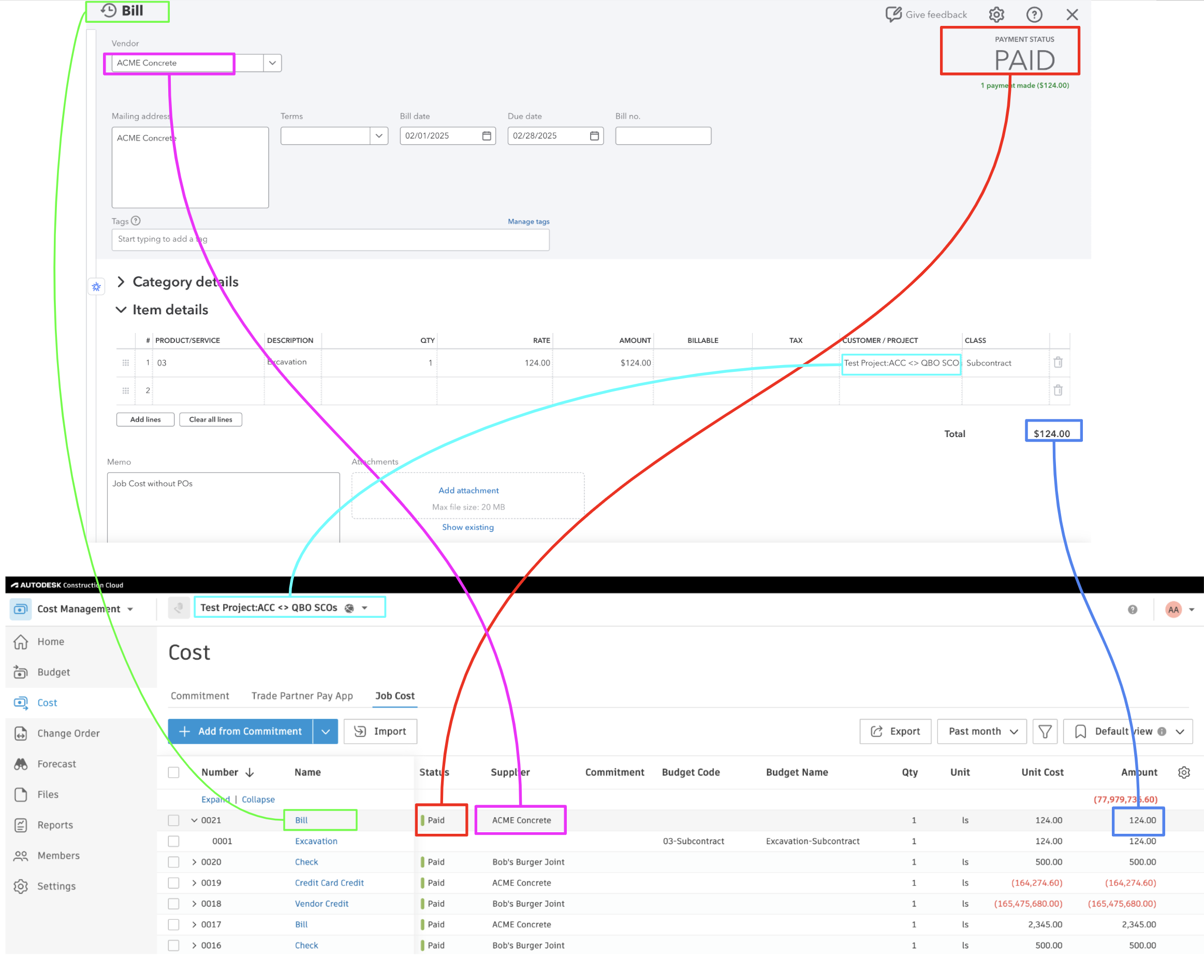Click Export button

895,731
